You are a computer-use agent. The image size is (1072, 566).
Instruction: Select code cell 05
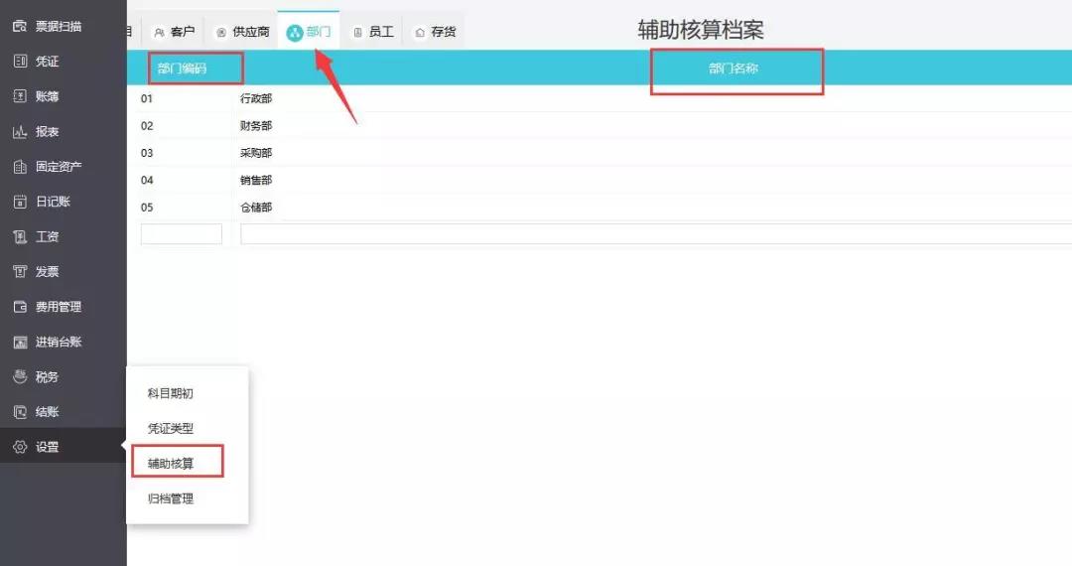click(x=147, y=208)
